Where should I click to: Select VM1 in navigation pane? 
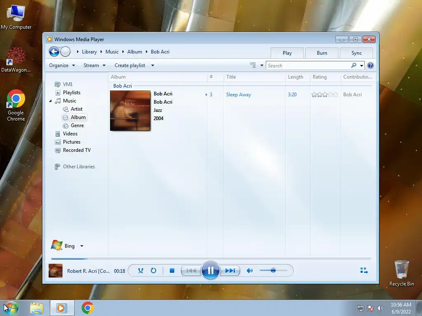point(68,84)
